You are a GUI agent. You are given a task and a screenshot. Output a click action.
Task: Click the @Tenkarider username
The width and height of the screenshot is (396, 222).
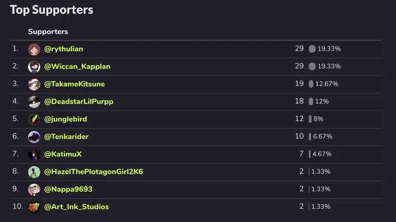click(x=66, y=136)
